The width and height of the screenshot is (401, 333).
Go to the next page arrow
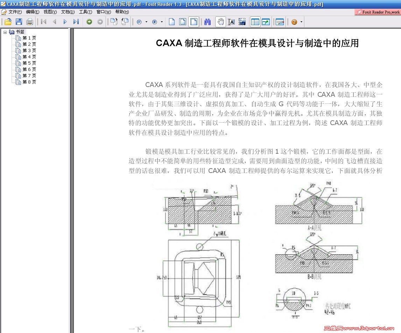tap(65, 22)
